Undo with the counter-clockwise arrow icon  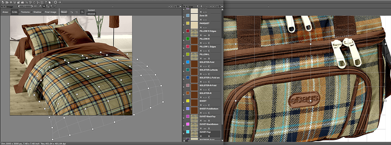coord(31,2)
